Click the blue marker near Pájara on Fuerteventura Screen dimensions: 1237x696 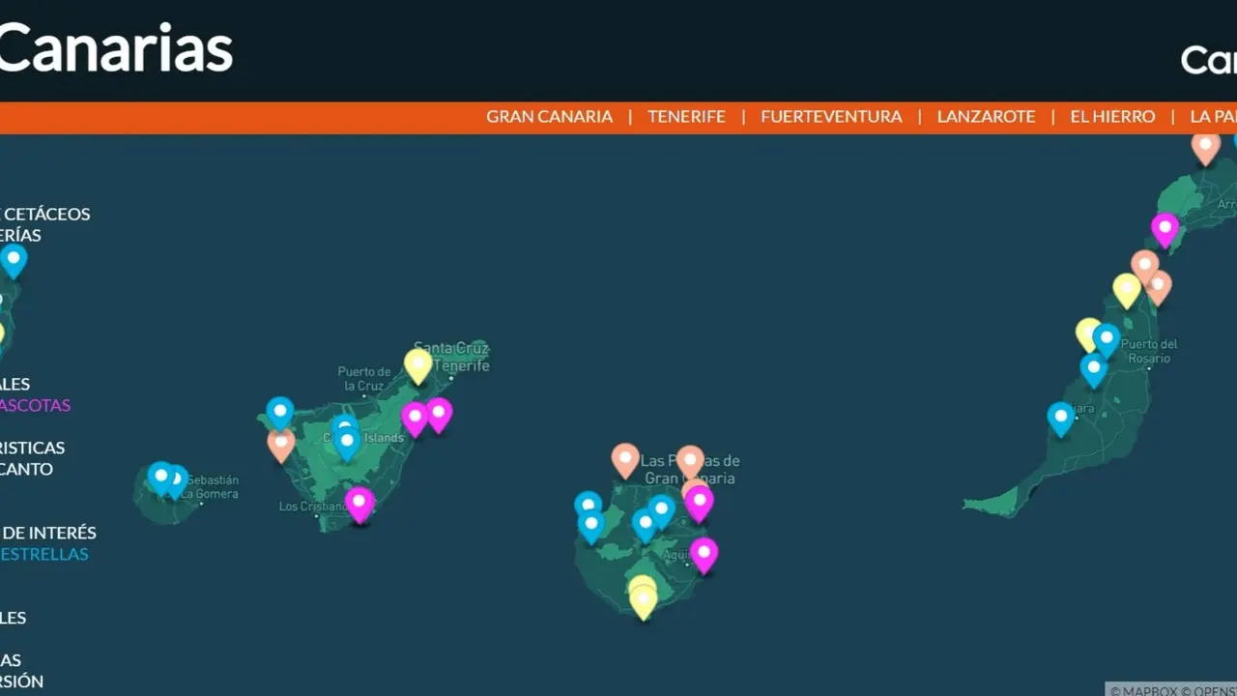pyautogui.click(x=1060, y=419)
